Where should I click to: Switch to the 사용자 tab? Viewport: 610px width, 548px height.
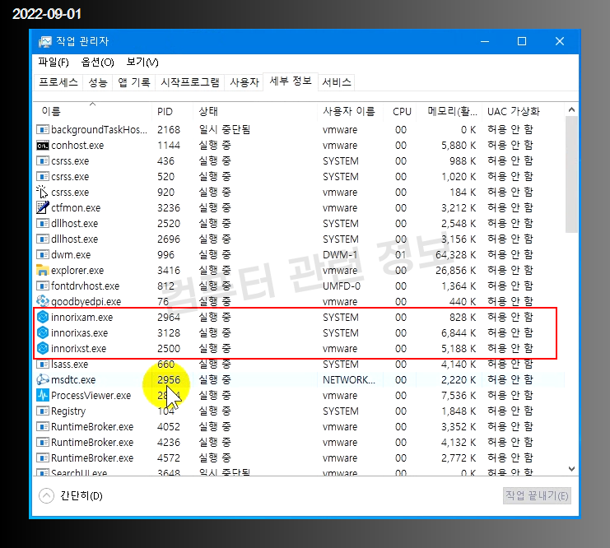click(244, 82)
